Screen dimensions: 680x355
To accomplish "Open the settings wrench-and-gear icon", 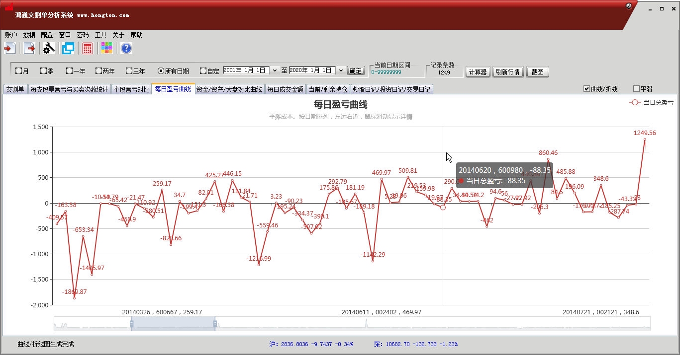I will [x=48, y=48].
